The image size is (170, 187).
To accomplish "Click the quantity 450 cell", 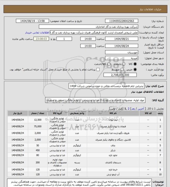I will (38, 150).
